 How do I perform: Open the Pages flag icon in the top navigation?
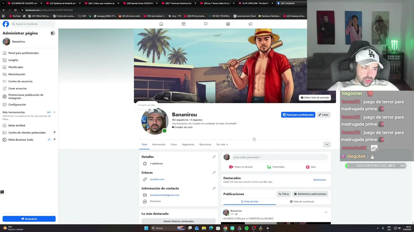tap(206, 24)
